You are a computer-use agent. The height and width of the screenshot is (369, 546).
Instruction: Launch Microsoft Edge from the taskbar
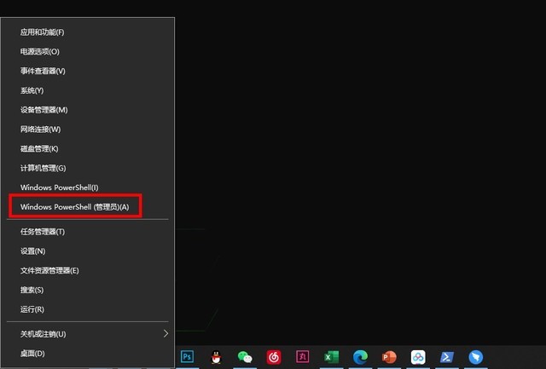pyautogui.click(x=360, y=357)
